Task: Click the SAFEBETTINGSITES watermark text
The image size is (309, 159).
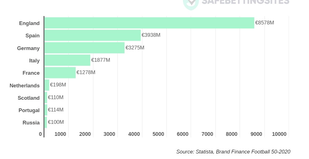Action: tap(245, 2)
